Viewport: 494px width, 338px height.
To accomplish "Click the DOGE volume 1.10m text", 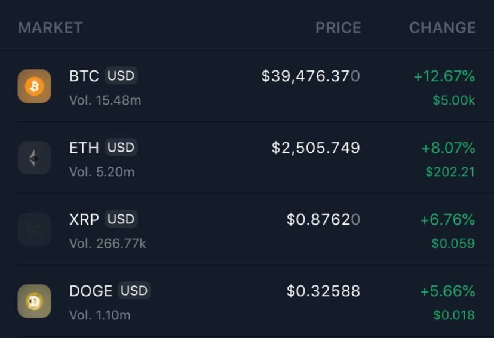I will point(100,315).
